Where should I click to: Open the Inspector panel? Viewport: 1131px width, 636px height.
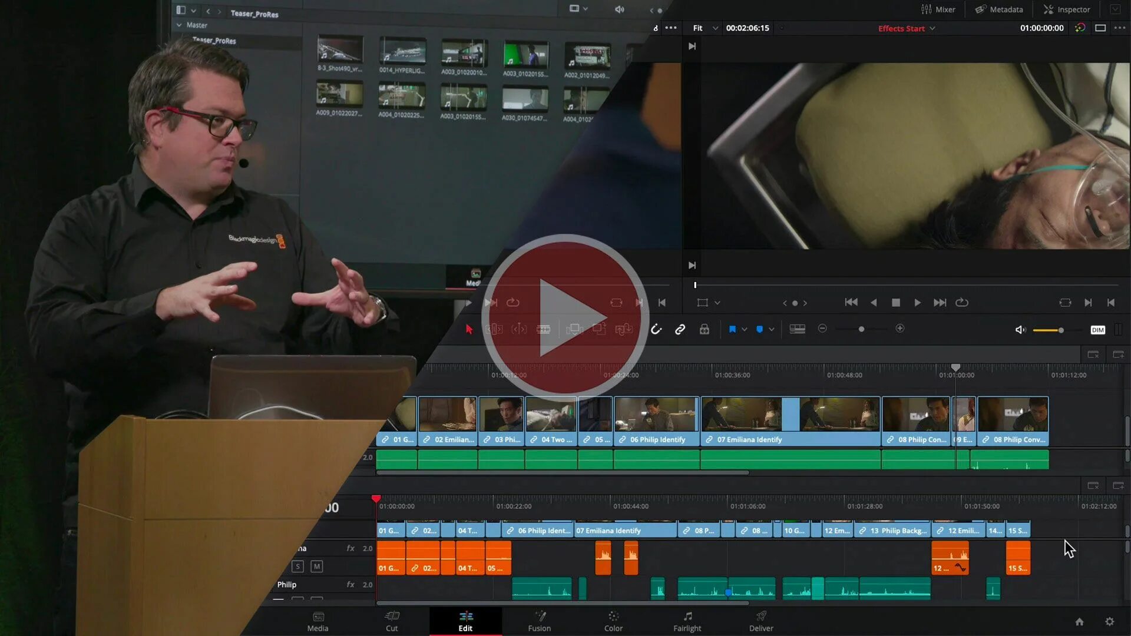[x=1067, y=9]
